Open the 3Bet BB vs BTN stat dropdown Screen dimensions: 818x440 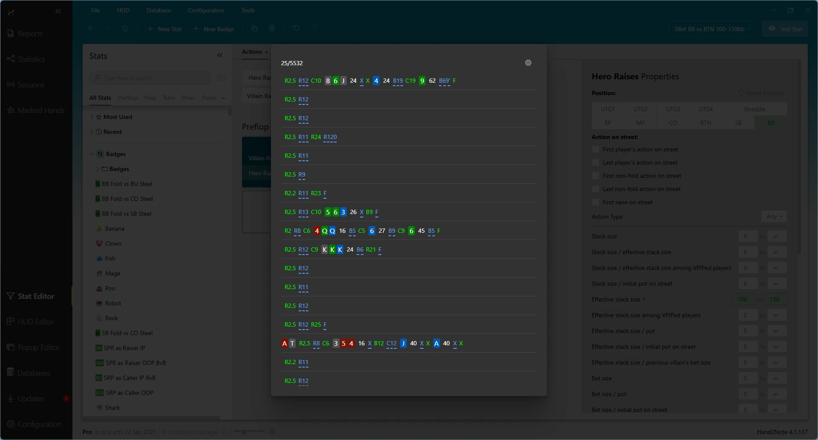click(712, 29)
